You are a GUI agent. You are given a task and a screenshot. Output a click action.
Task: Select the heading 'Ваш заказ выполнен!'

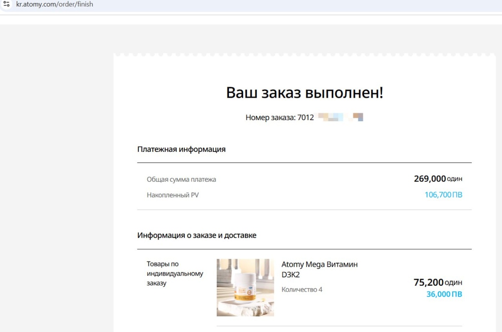(305, 92)
